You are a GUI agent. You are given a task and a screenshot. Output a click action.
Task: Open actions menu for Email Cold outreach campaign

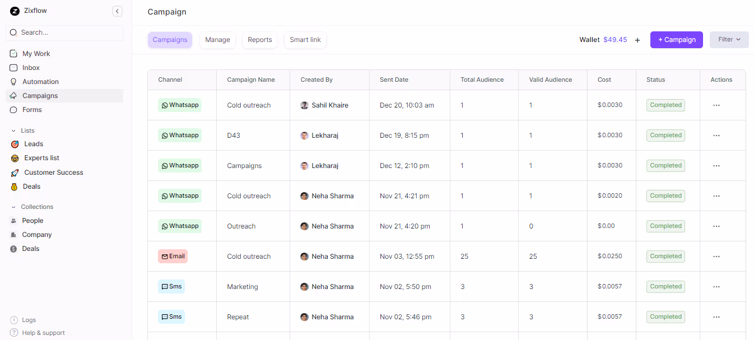[x=716, y=257]
